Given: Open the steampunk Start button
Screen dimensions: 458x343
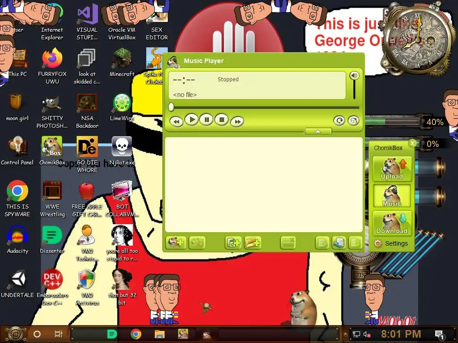Looking at the screenshot, I should coord(15,334).
